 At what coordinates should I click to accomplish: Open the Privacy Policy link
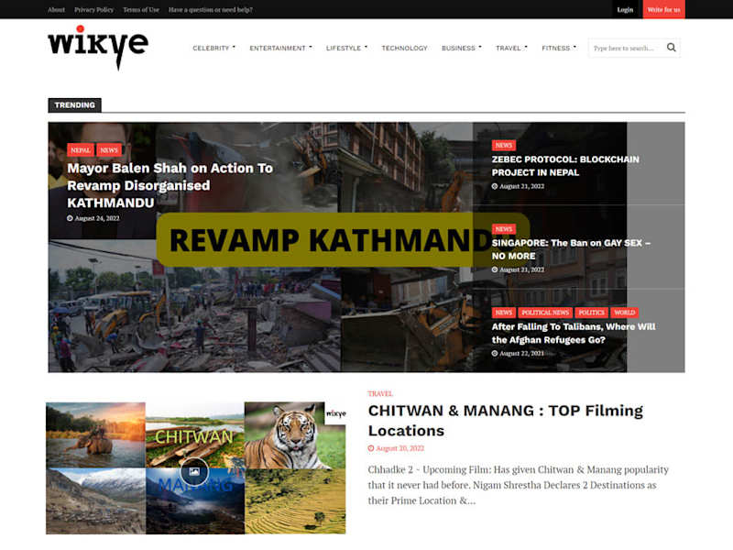(94, 10)
